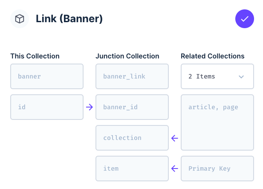Click into the item junction field

point(132,169)
